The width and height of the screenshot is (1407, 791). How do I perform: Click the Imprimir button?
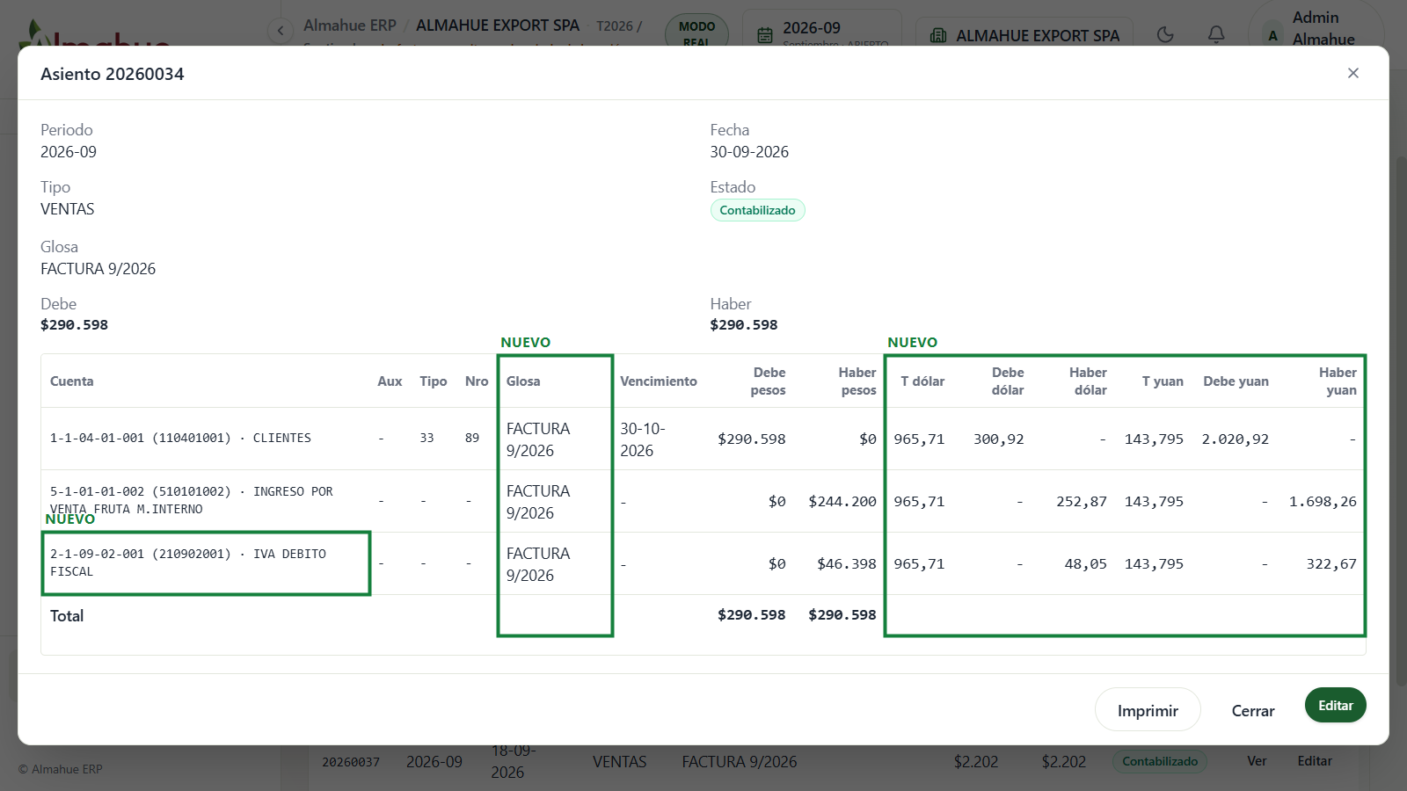click(1148, 710)
